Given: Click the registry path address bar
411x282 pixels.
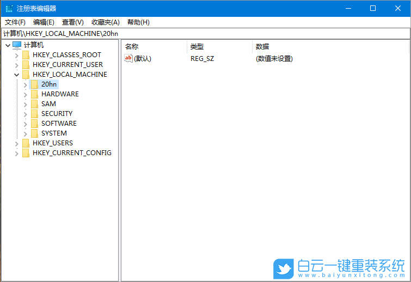Looking at the screenshot, I should (x=206, y=34).
